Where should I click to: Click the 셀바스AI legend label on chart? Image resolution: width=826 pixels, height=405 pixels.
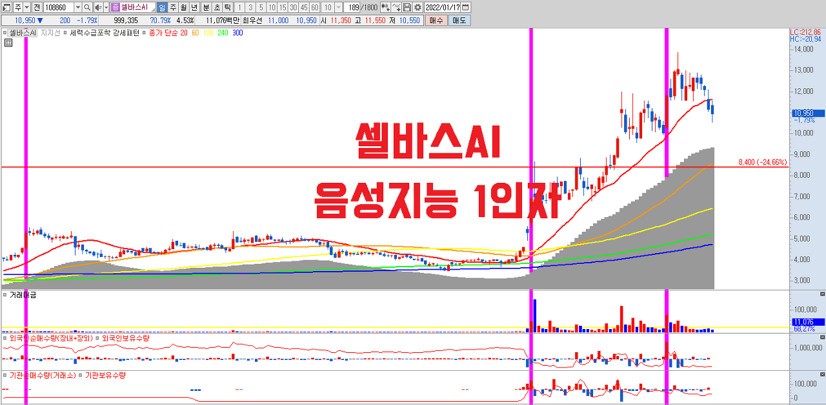pyautogui.click(x=23, y=32)
